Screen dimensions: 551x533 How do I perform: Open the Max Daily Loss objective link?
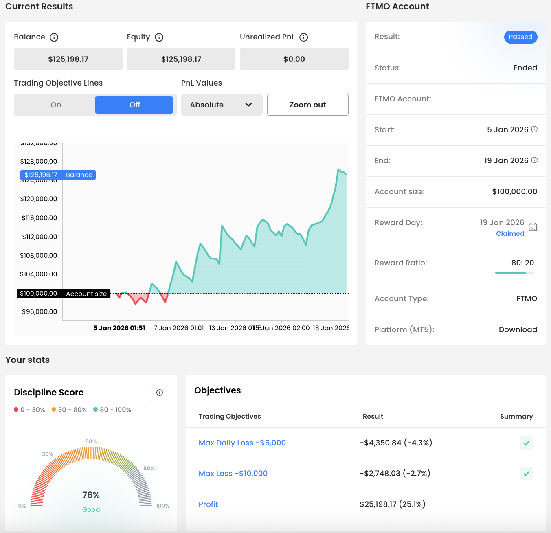tap(242, 443)
